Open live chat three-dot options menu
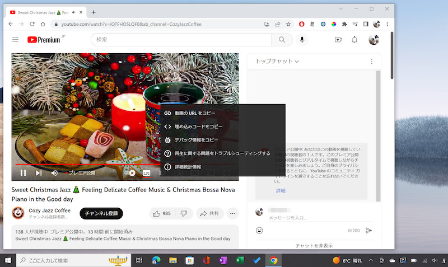Image resolution: width=448 pixels, height=267 pixels. pos(371,61)
